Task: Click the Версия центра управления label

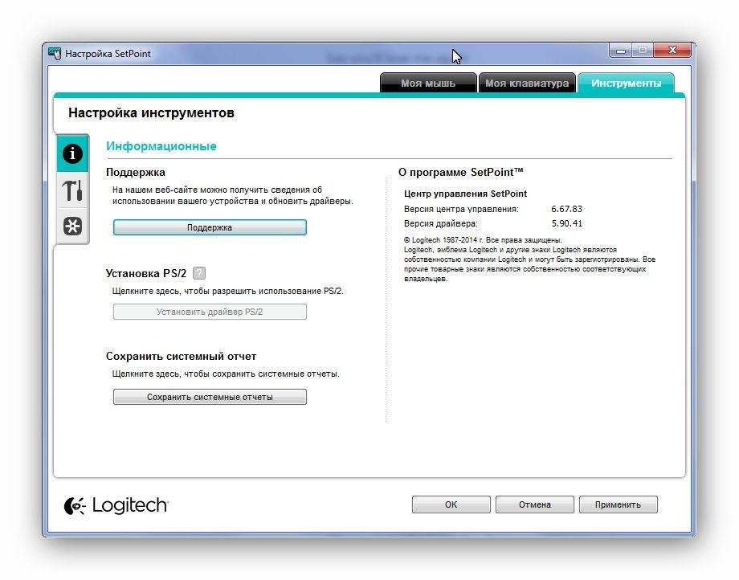Action: tap(461, 209)
